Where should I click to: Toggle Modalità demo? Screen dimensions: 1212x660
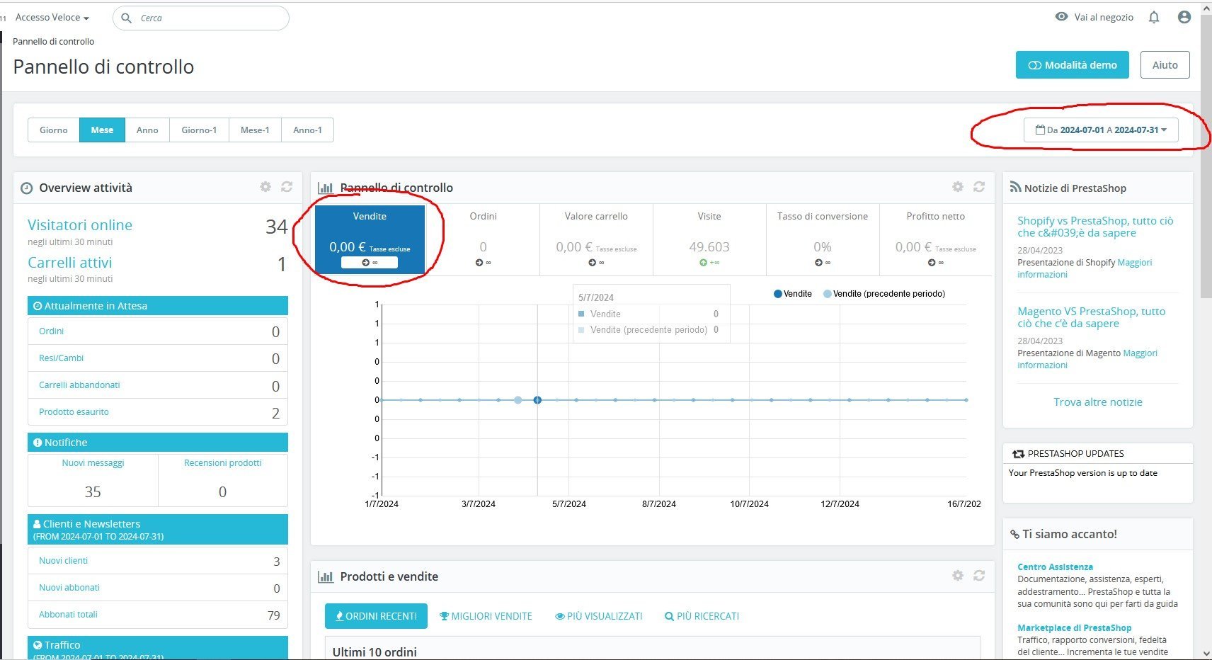pos(1073,65)
